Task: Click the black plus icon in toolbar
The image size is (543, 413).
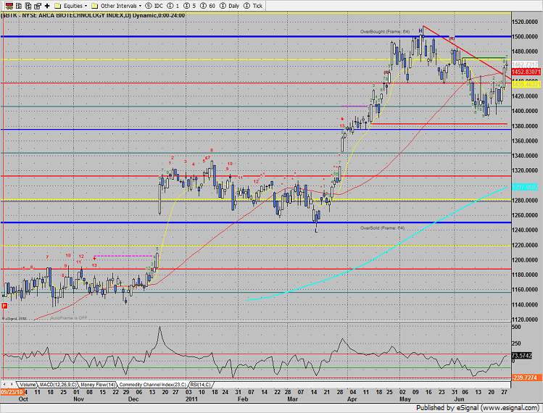Action: pyautogui.click(x=47, y=6)
